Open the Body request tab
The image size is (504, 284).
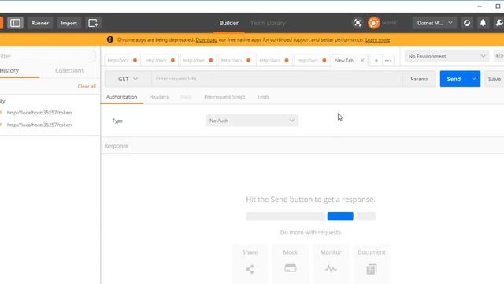pos(186,97)
